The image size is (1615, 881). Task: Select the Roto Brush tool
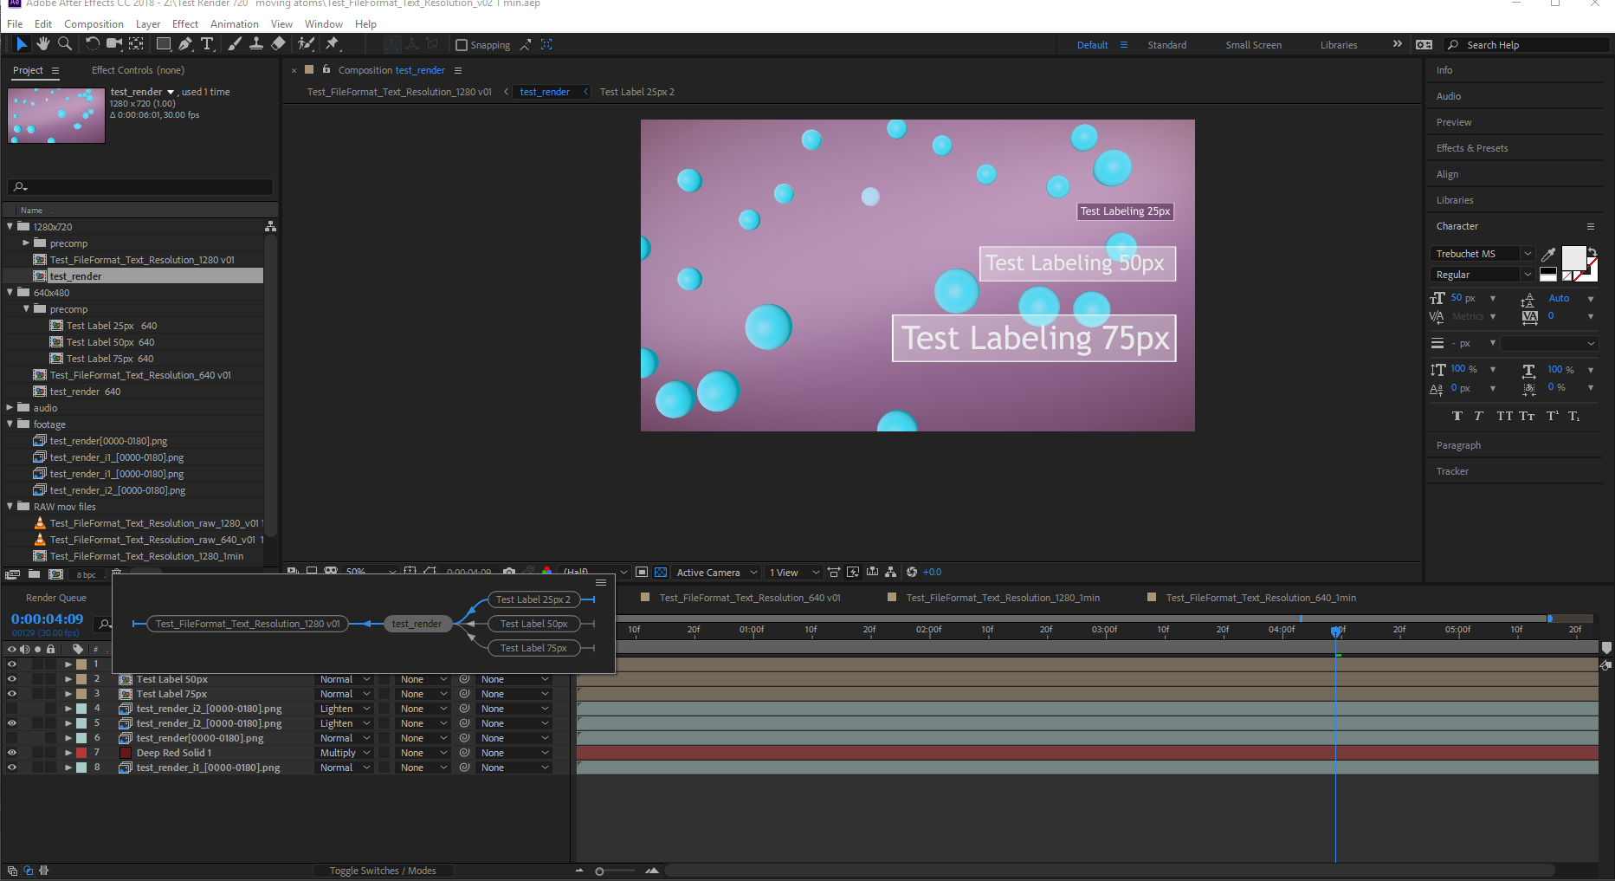coord(306,44)
